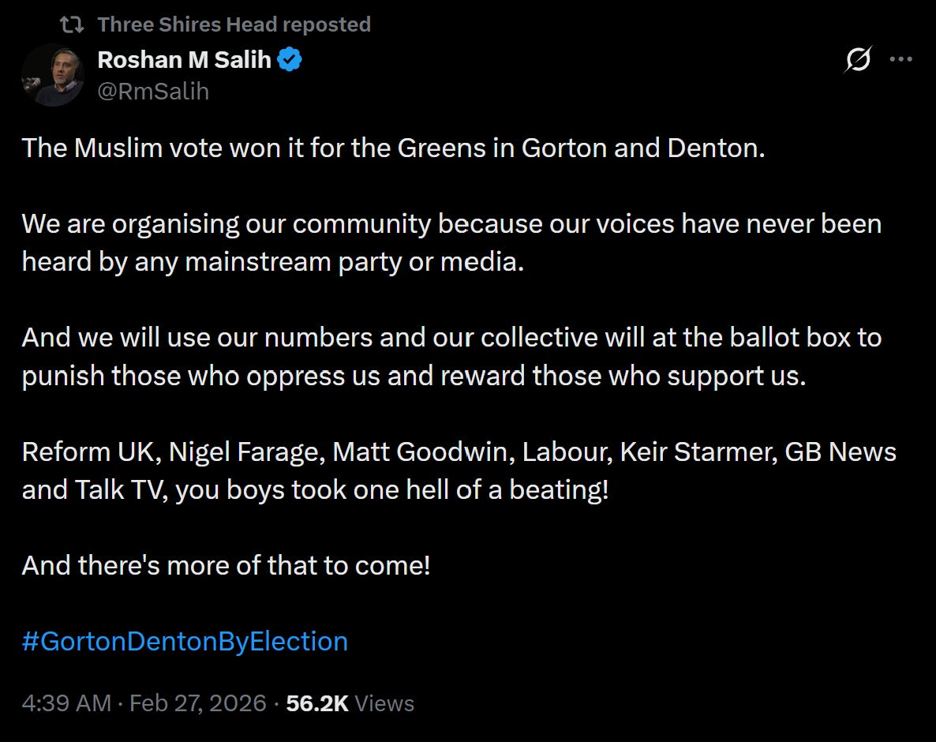Click the Feb 27, 2026 date
936x742 pixels.
coord(198,703)
